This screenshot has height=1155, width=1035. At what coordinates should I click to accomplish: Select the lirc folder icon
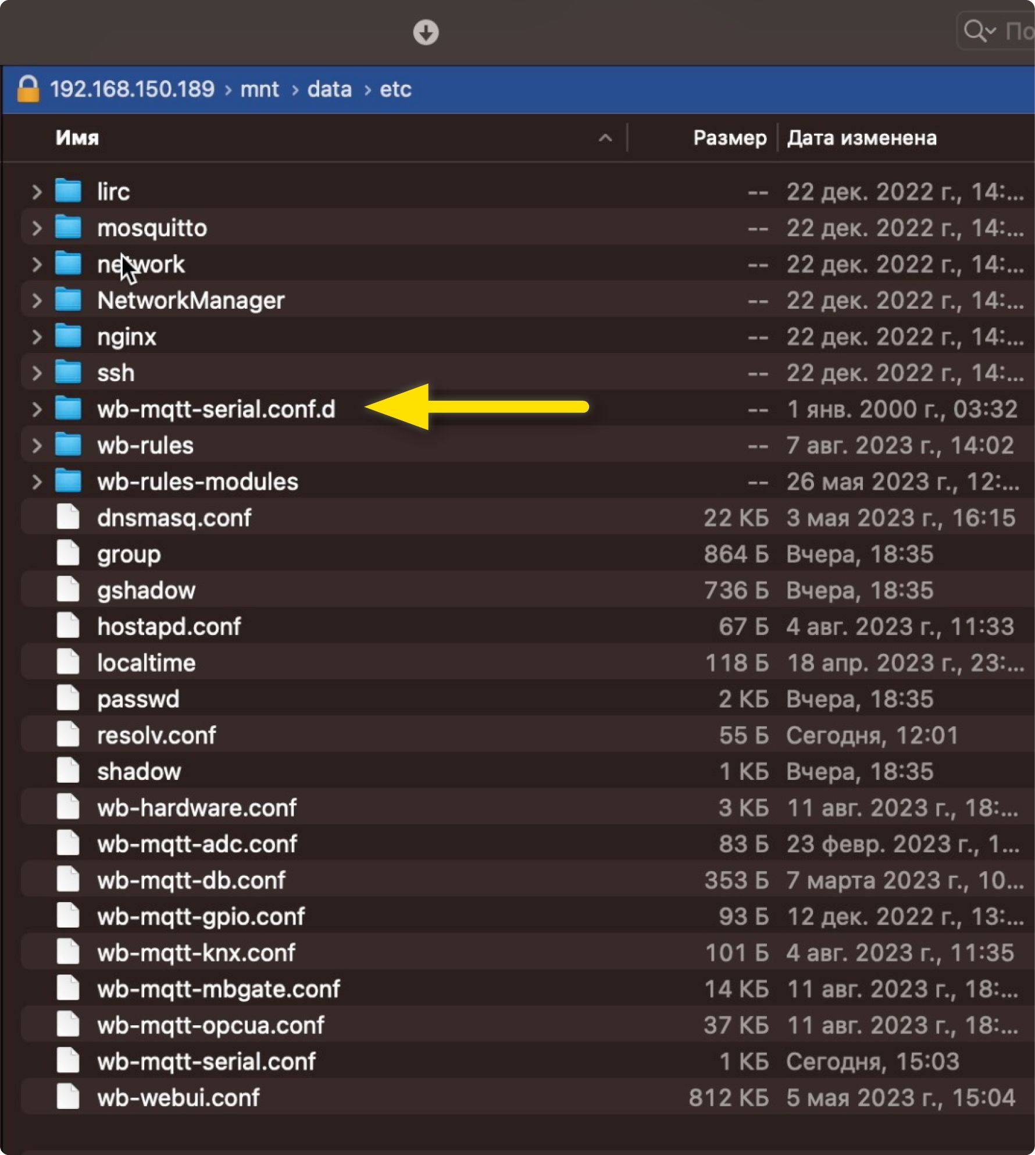pos(68,191)
